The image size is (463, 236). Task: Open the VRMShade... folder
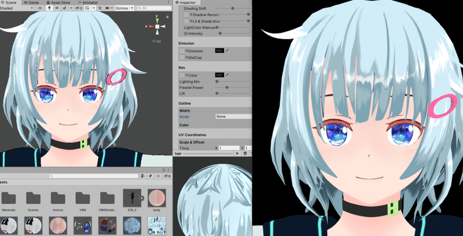pyautogui.click(x=107, y=200)
